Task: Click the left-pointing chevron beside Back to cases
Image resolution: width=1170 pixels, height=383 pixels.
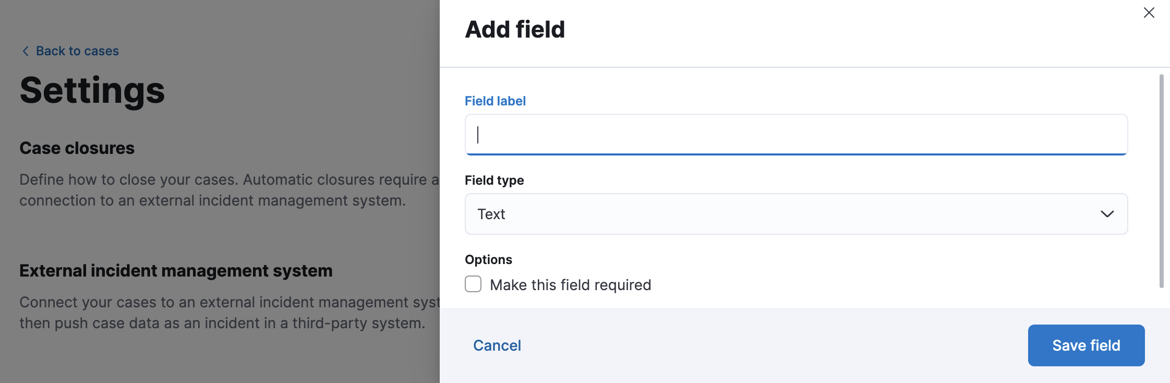Action: click(x=25, y=51)
